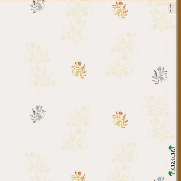
Task: Select the blue-green motif cut off at top edge
Action: click(38, 6)
